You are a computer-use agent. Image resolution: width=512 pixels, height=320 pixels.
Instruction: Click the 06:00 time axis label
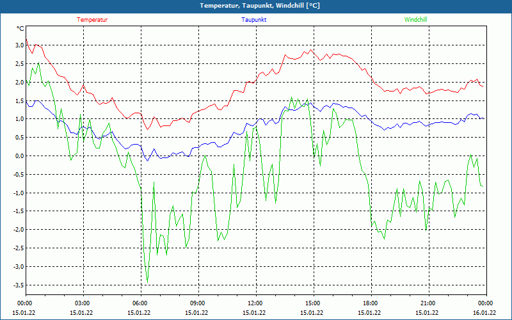(x=141, y=303)
